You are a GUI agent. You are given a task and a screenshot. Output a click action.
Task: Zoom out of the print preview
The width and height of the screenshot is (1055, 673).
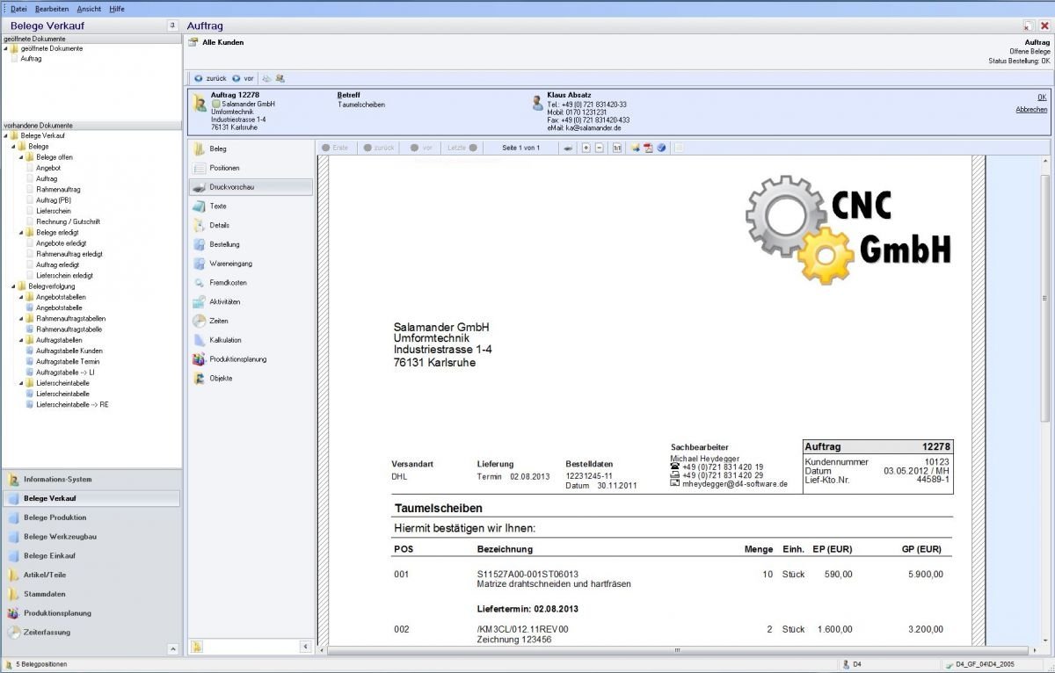(x=600, y=148)
